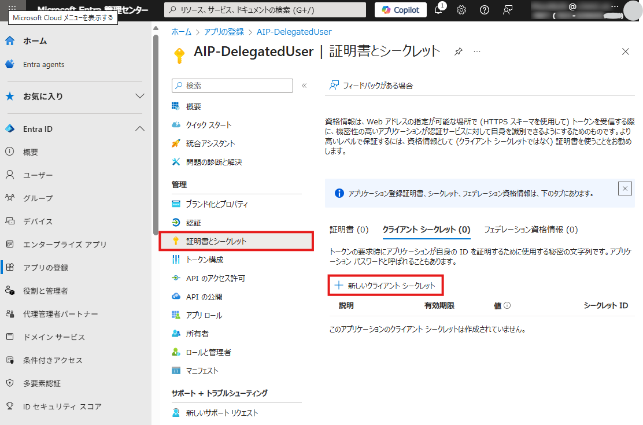Pin this blade with the pin icon
The width and height of the screenshot is (643, 425).
click(x=459, y=51)
